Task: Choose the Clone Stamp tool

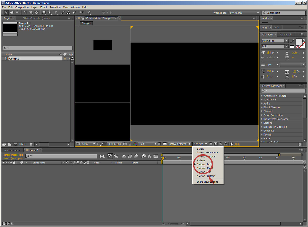Action: [68, 13]
